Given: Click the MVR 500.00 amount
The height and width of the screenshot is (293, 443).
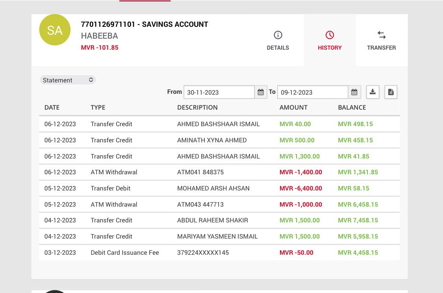Looking at the screenshot, I should pos(297,140).
